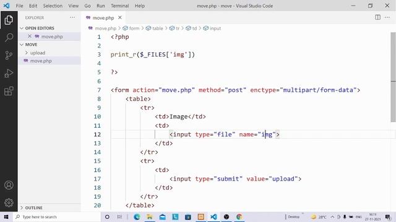The height and width of the screenshot is (222, 396).
Task: Click the "move.php" action value on line 7
Action: pyautogui.click(x=177, y=90)
